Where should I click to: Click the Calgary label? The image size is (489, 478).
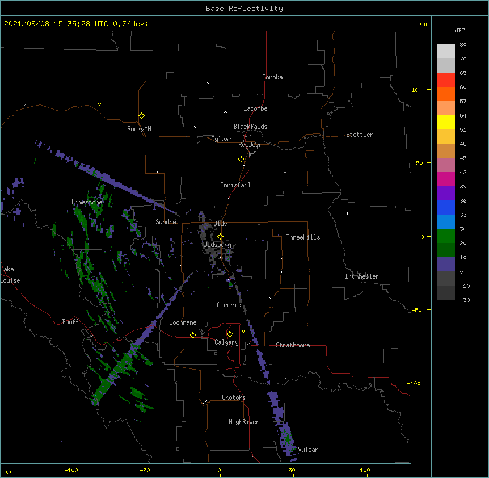tap(226, 342)
